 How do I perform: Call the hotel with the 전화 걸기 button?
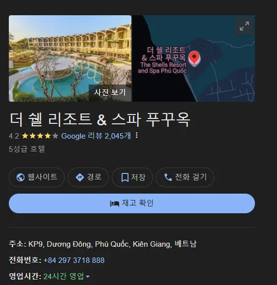185,177
